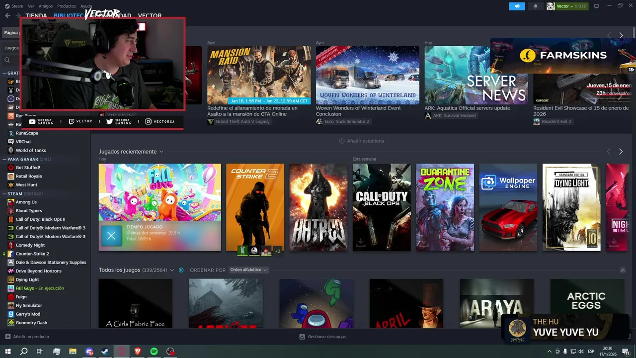The height and width of the screenshot is (358, 636).
Task: Open the Araya game cover
Action: (x=496, y=303)
